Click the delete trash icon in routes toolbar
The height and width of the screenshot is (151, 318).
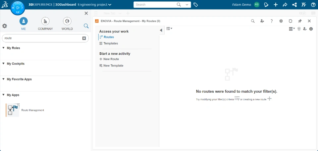(299, 29)
